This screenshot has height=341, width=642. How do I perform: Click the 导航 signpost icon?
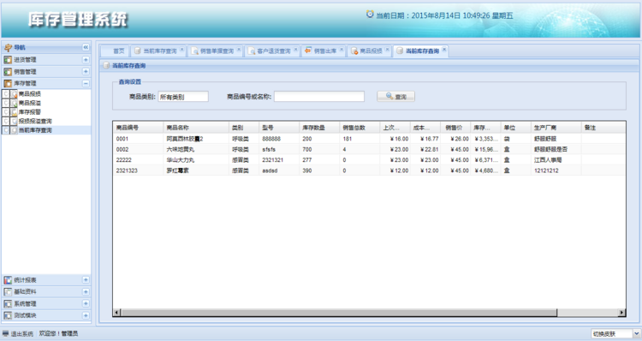pyautogui.click(x=8, y=47)
